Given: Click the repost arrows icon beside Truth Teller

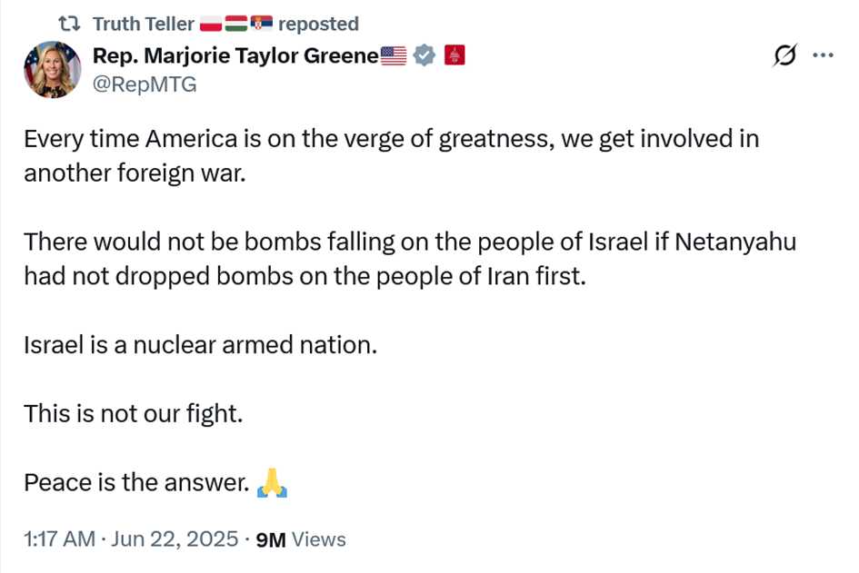Looking at the screenshot, I should coord(70,24).
